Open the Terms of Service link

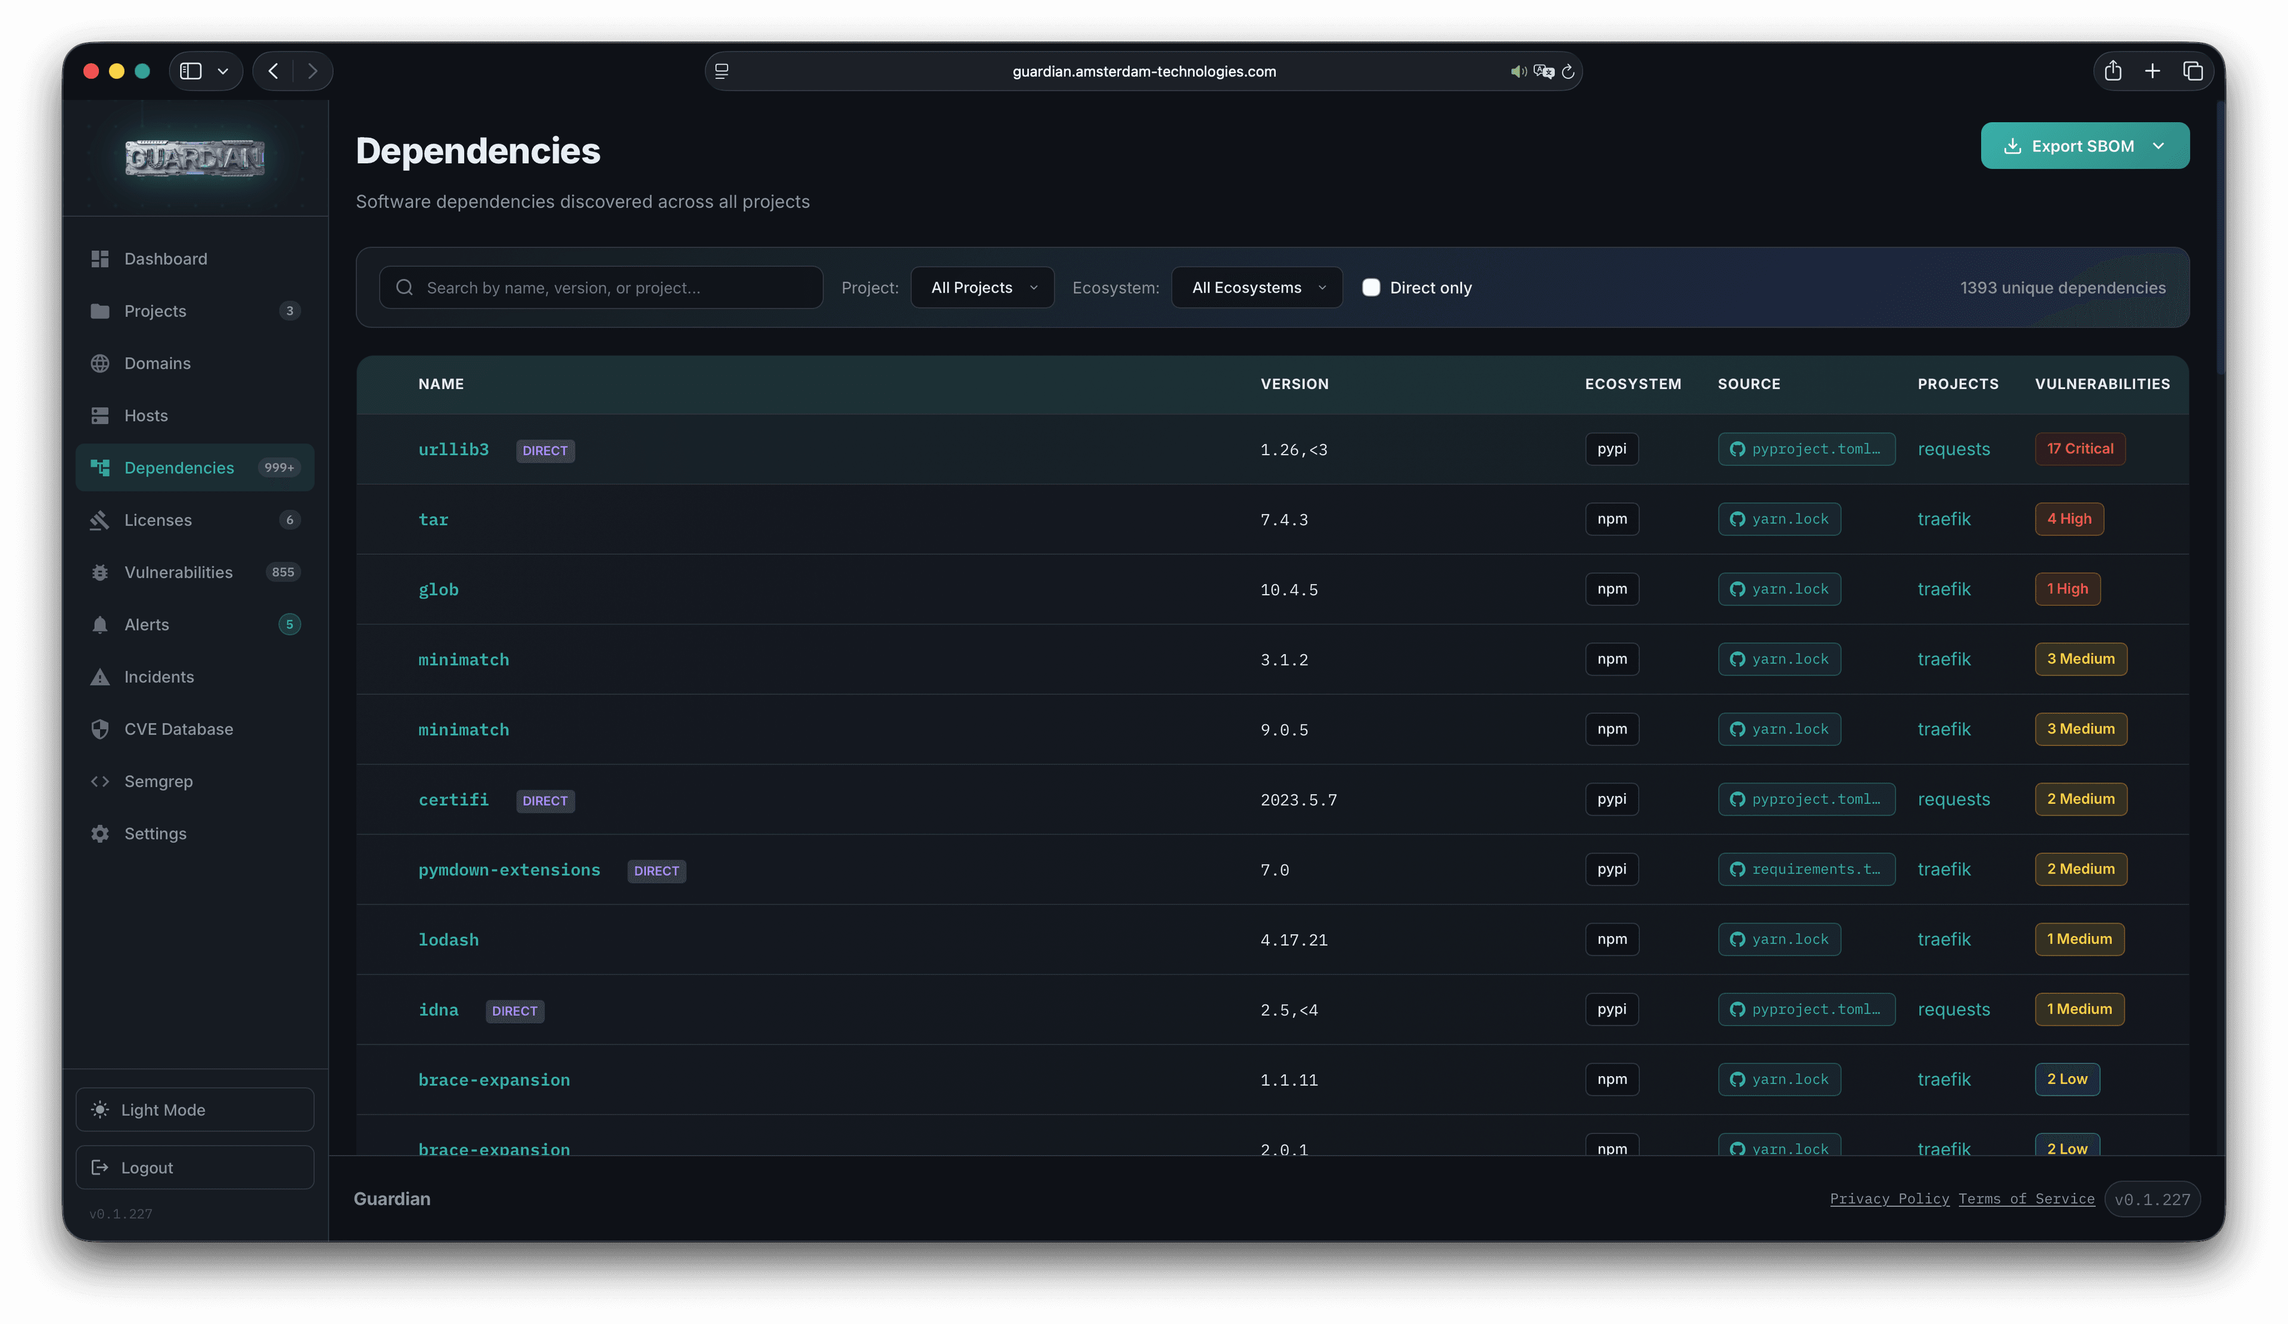[2026, 1199]
